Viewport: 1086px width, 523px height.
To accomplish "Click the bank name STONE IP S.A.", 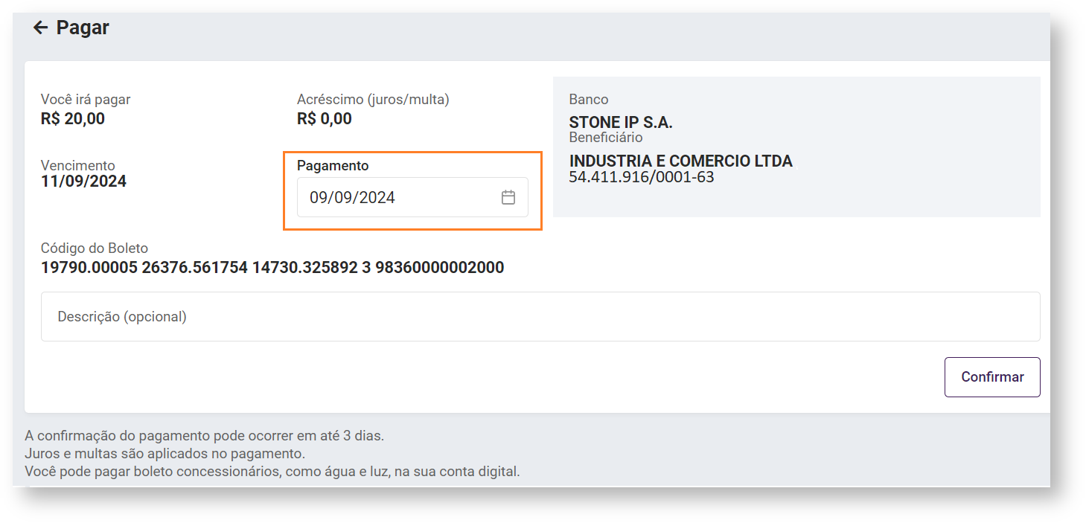I will coord(621,123).
